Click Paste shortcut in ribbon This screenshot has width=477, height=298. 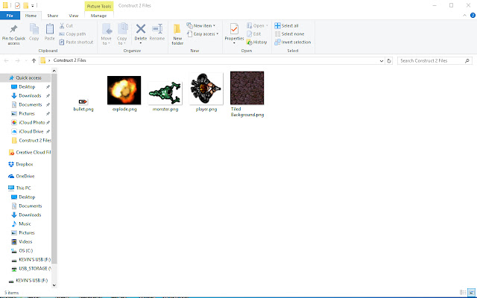pyautogui.click(x=76, y=42)
